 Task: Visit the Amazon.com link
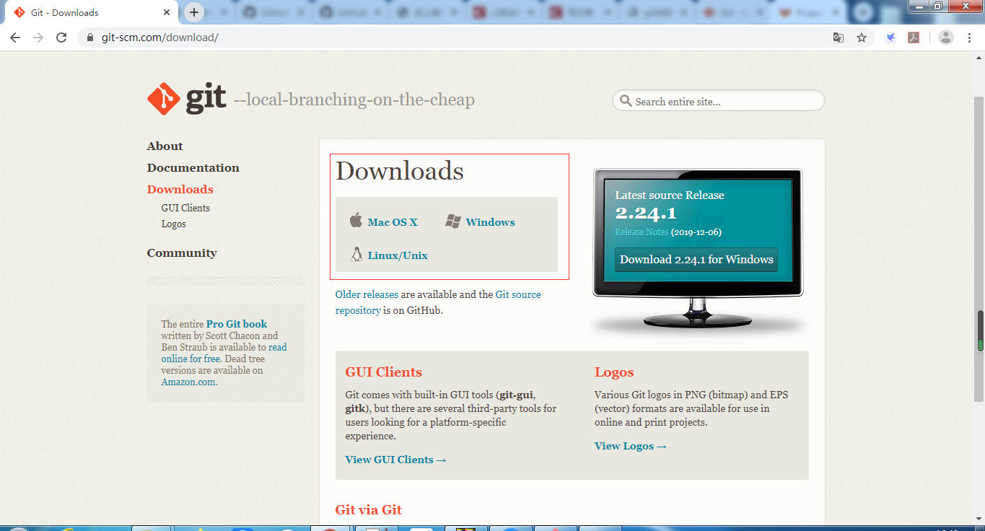click(x=188, y=382)
